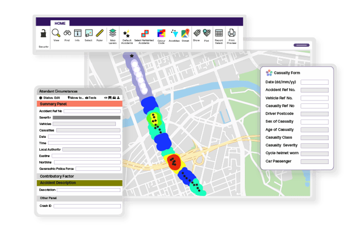Click Select Highlighted Accidents
Viewport: 362px width, 233px height.
[x=145, y=33]
